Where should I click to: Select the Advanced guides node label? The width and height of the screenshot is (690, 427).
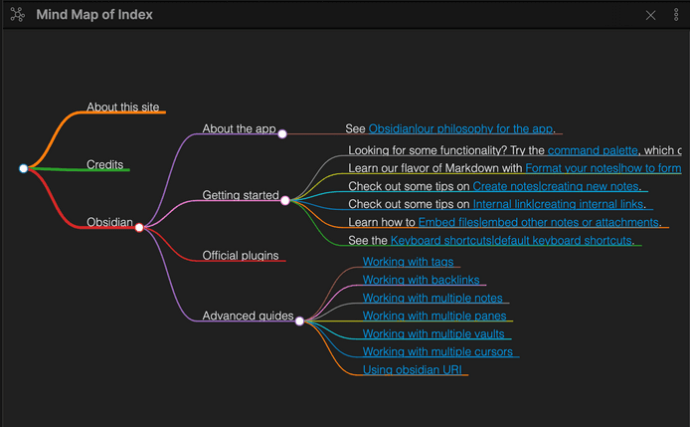click(x=248, y=316)
